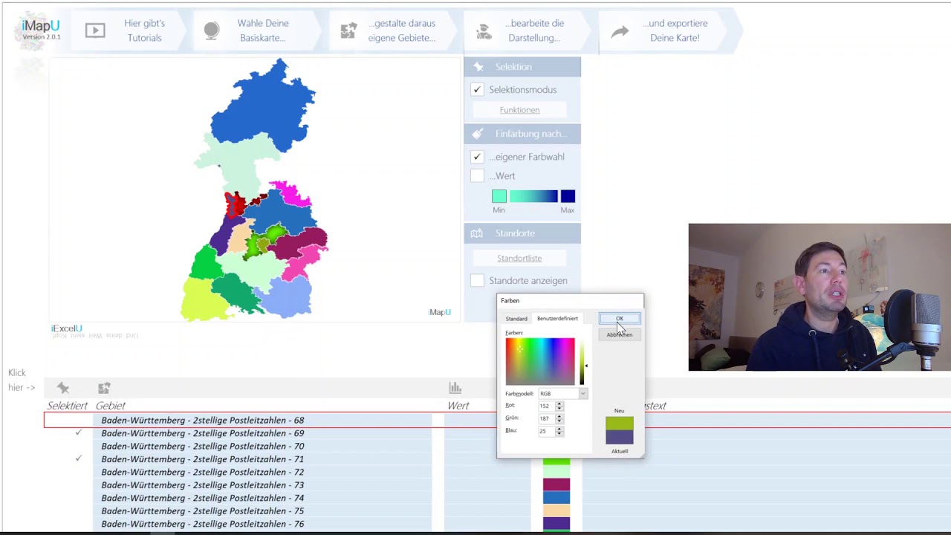Screen dimensions: 951x535
Task: Pick a color in the Farben spectrum field
Action: (x=540, y=361)
